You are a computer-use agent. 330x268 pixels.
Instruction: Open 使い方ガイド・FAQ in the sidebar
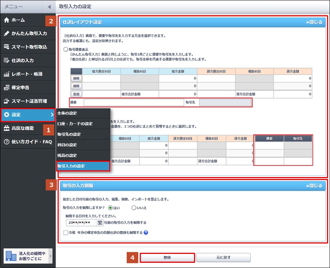tap(28, 142)
